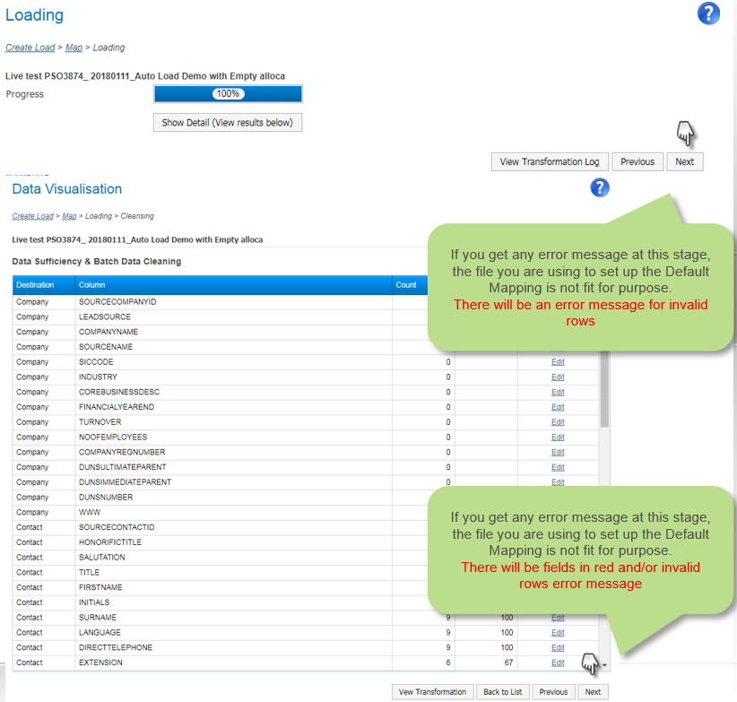Select the DUNSNUMBER cell
Viewport: 737px width, 702px height.
[234, 497]
